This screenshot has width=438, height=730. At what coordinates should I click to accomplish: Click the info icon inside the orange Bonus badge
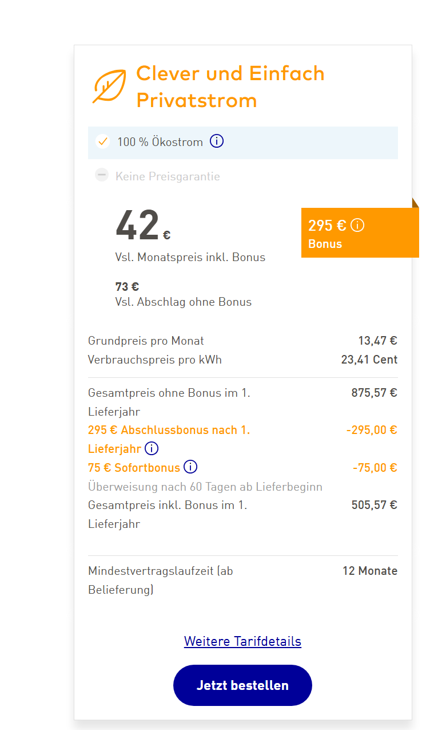pyautogui.click(x=357, y=225)
